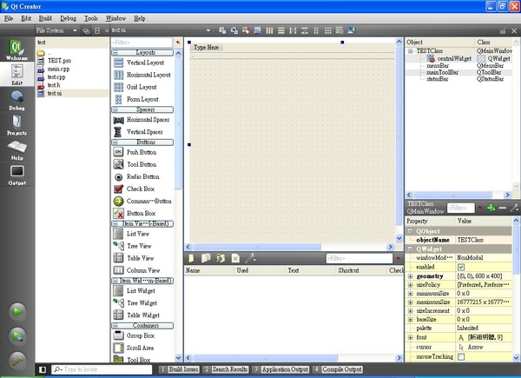Image resolution: width=521 pixels, height=378 pixels.
Task: Select the Table View widget
Action: (x=142, y=258)
